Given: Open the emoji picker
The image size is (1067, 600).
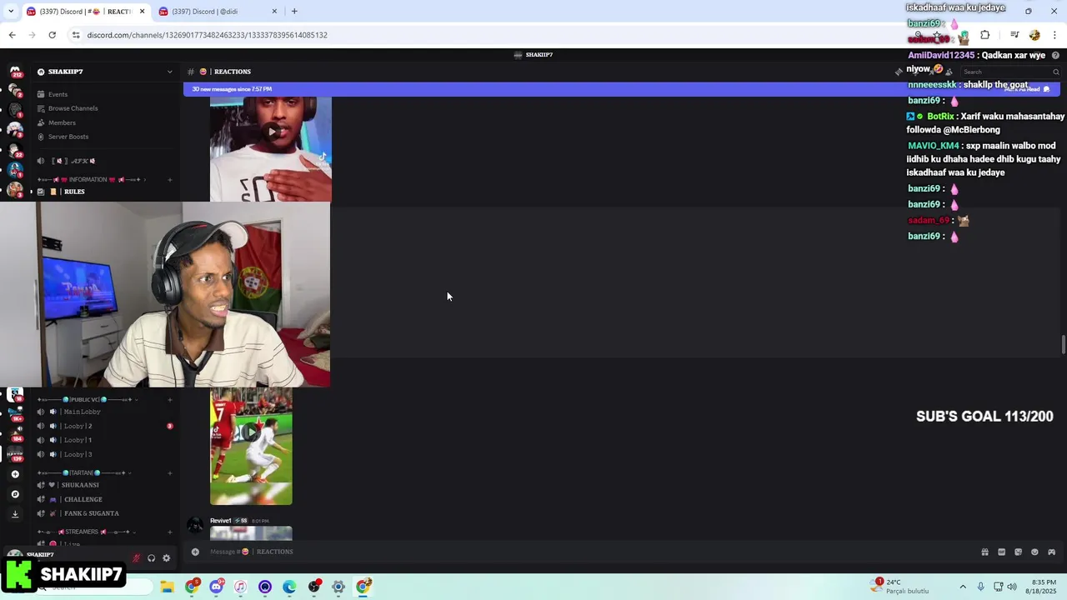Looking at the screenshot, I should coord(1034,552).
